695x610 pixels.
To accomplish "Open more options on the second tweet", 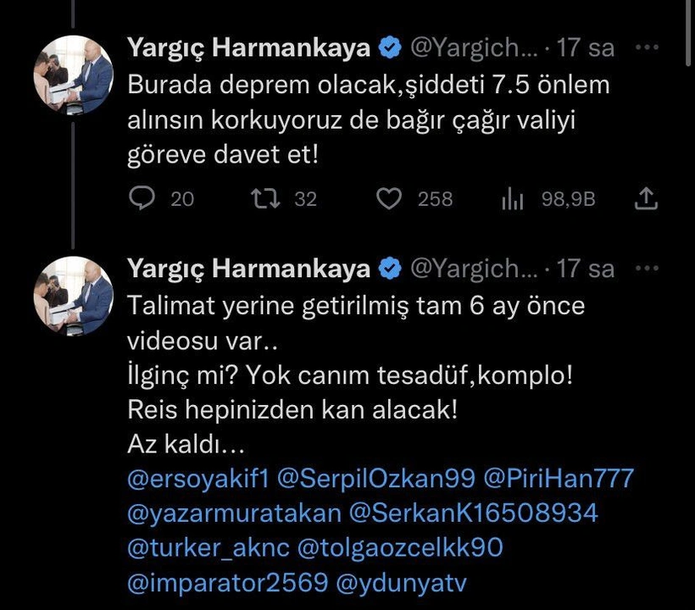I will click(647, 268).
